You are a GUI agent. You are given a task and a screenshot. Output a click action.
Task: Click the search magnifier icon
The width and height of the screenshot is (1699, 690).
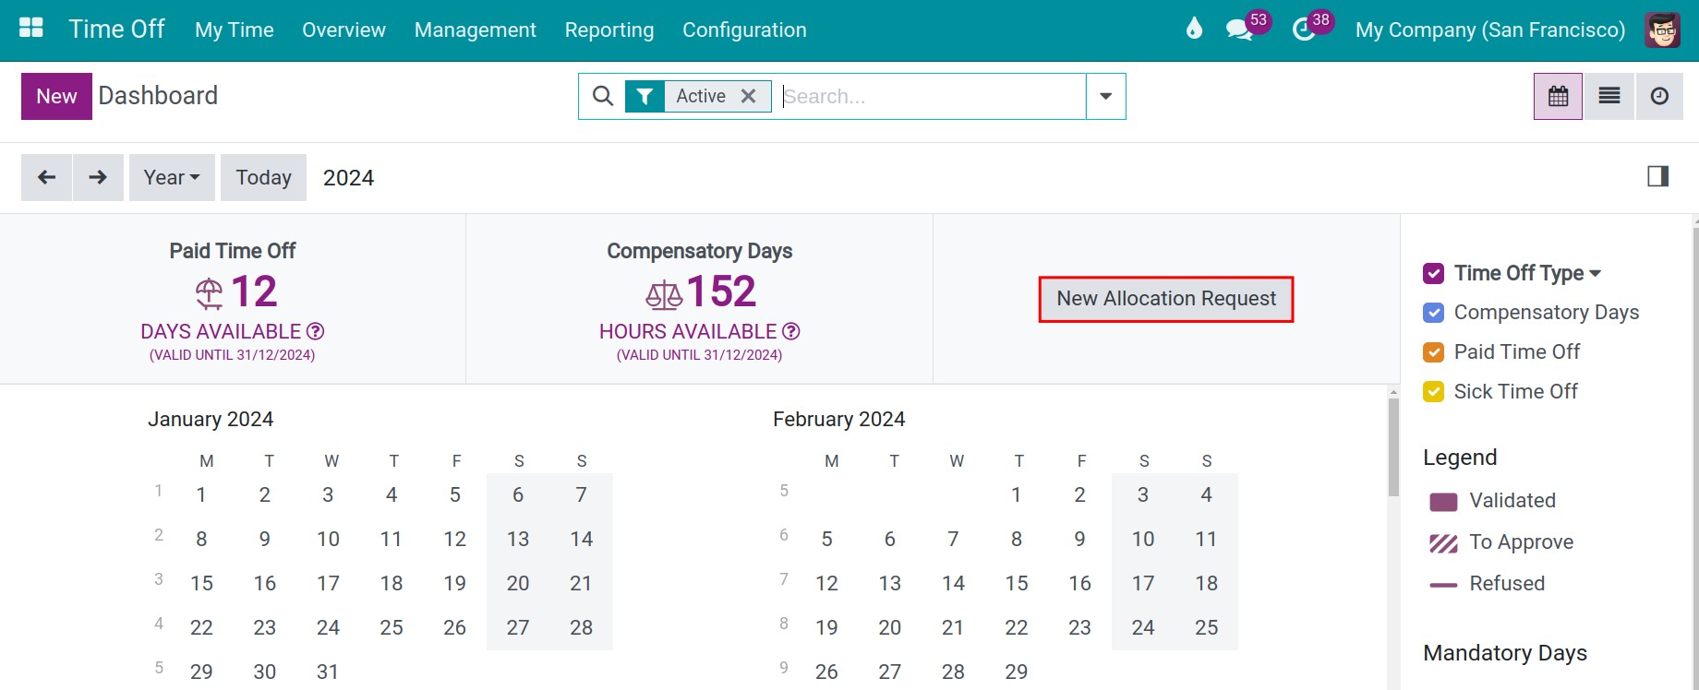coord(602,96)
